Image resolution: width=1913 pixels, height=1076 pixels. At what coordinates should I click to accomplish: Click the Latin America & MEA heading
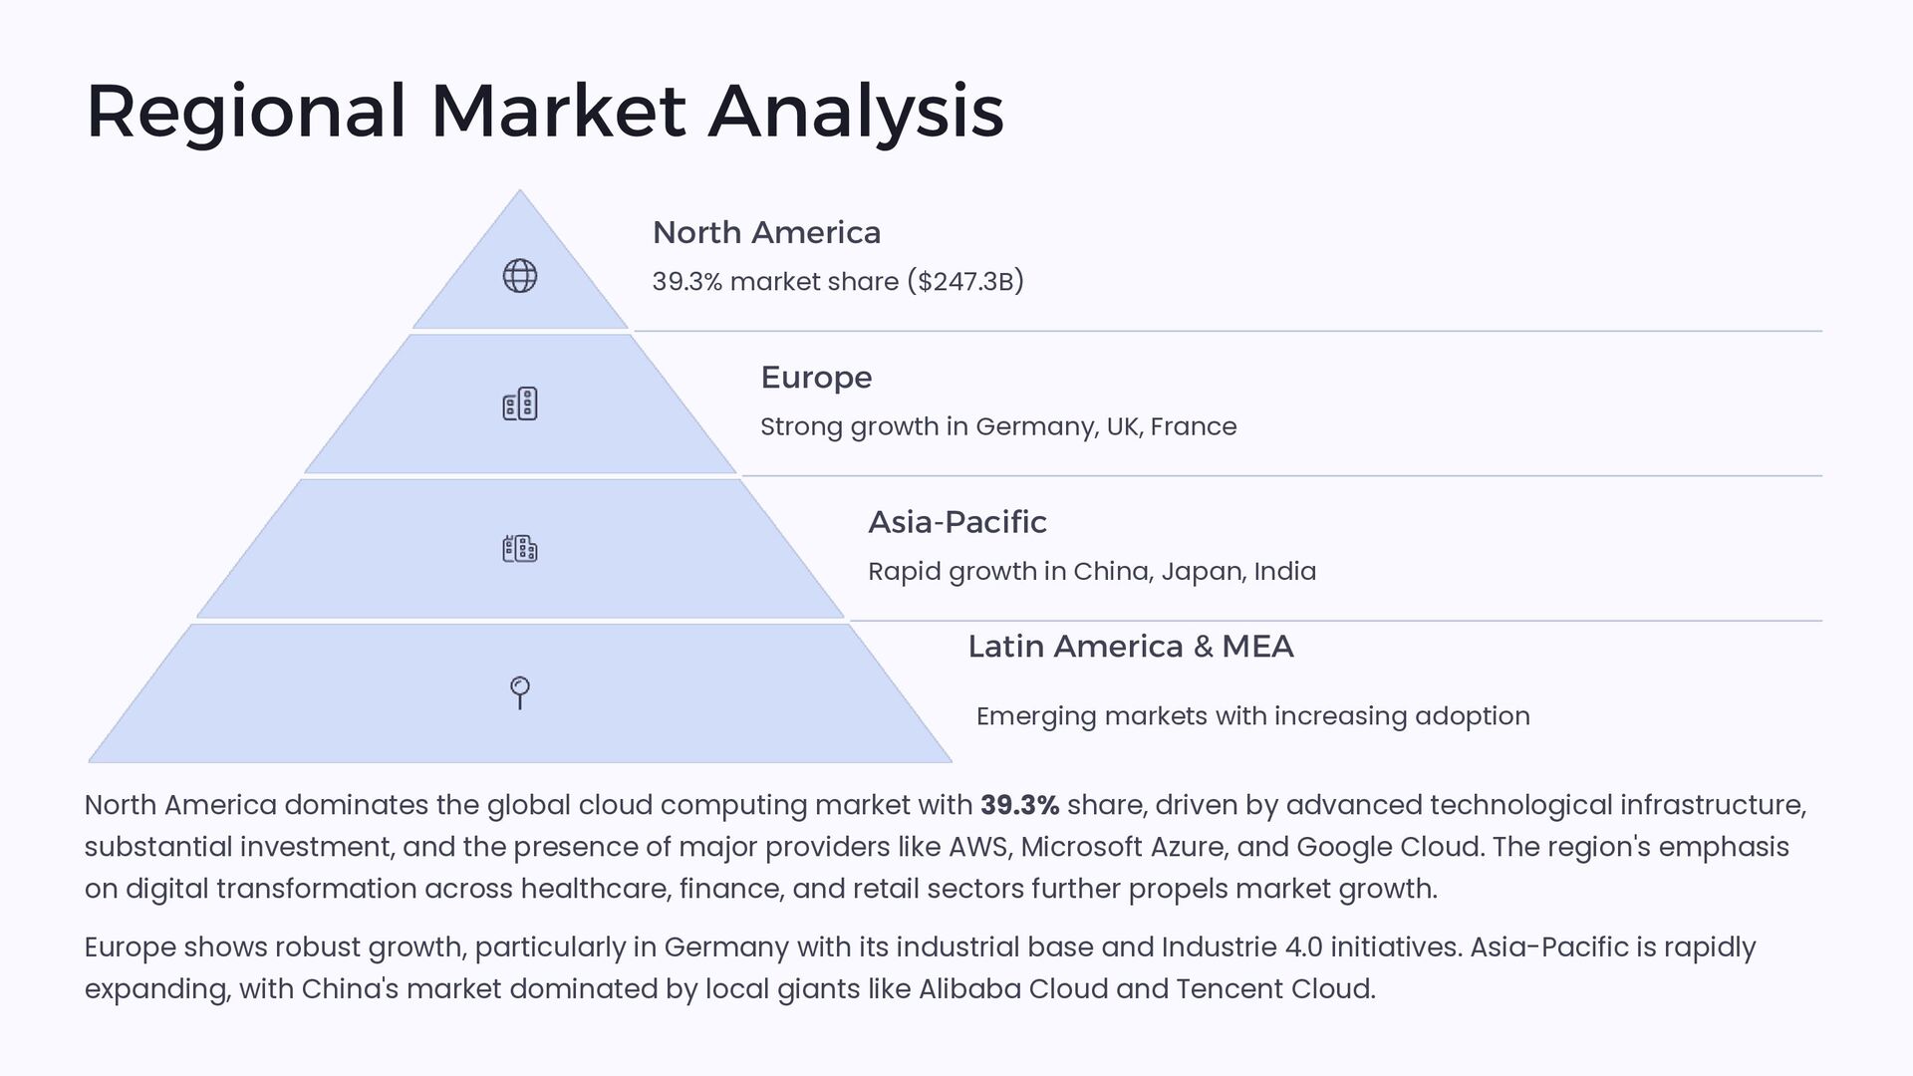[1130, 647]
